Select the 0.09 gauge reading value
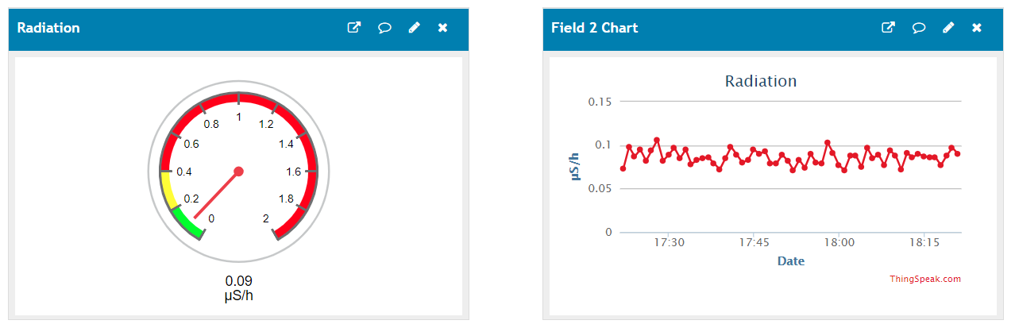The height and width of the screenshot is (328, 1015). (238, 281)
